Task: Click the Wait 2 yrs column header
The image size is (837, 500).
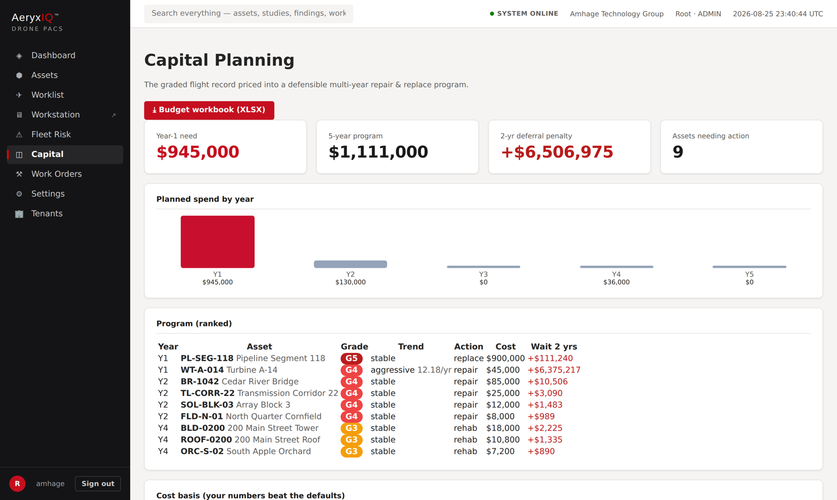Action: (554, 347)
